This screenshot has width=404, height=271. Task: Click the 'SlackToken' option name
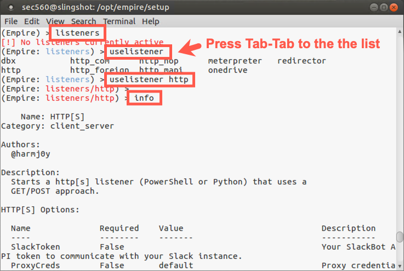[x=35, y=247]
